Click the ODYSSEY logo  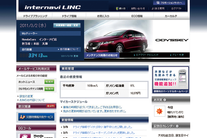pos(172,40)
